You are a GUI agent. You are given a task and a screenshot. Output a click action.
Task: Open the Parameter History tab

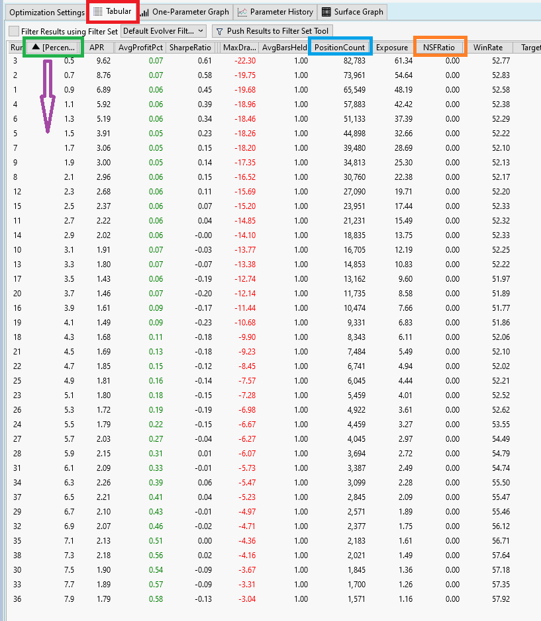(275, 12)
